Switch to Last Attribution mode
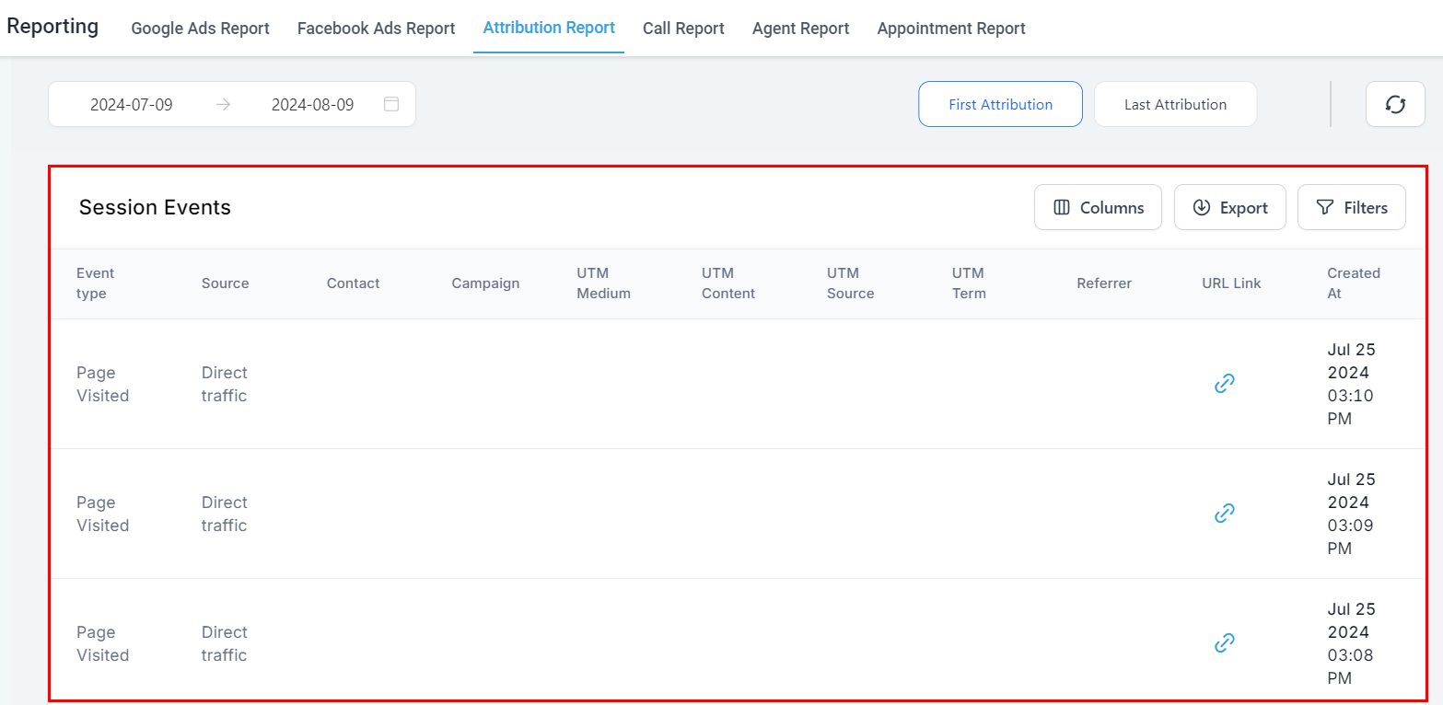Screen dimensions: 1443x705 coord(1175,105)
